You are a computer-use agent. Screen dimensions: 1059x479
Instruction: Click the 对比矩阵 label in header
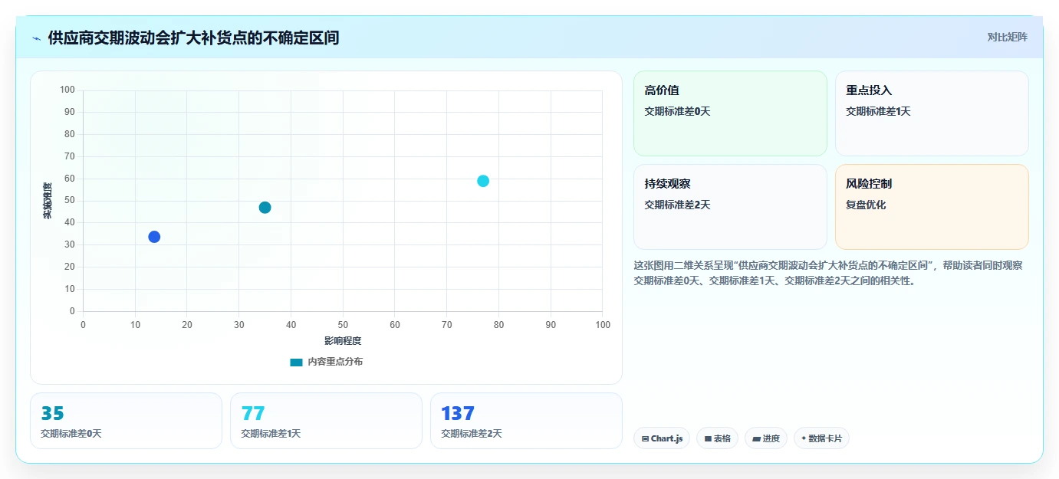click(1007, 37)
